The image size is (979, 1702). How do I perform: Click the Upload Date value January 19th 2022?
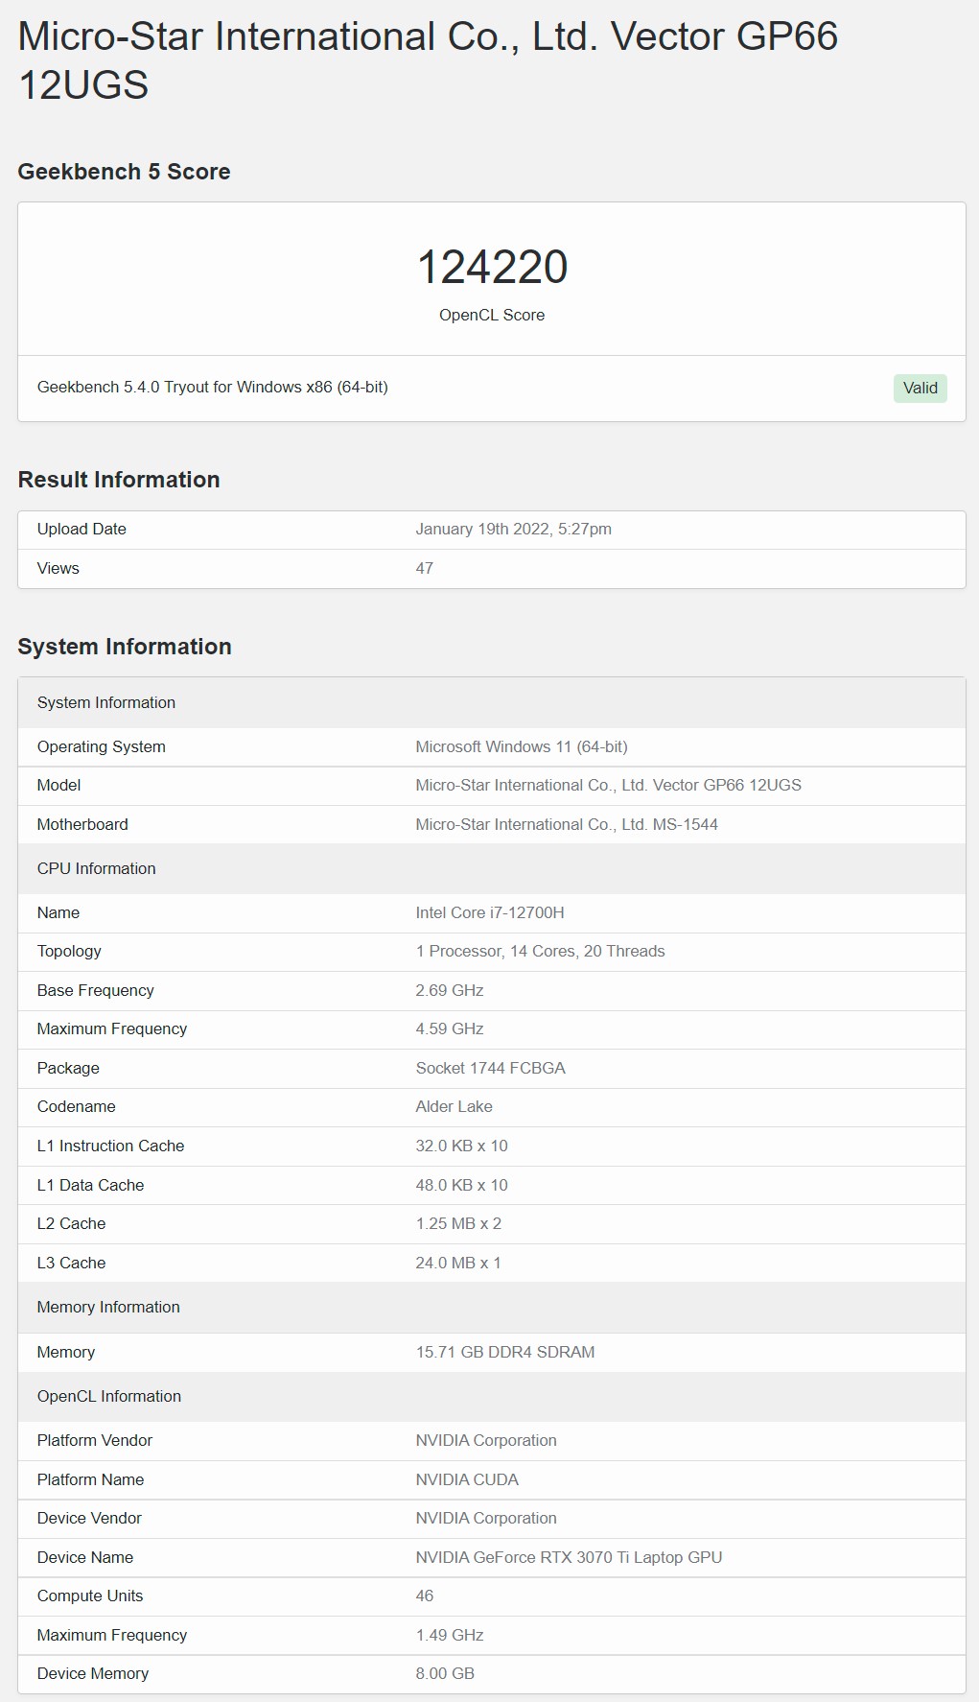point(513,529)
